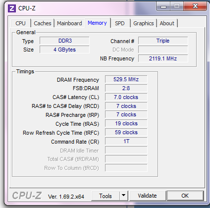
Task: Click the FSB:DRAM label
Action: tap(86, 88)
